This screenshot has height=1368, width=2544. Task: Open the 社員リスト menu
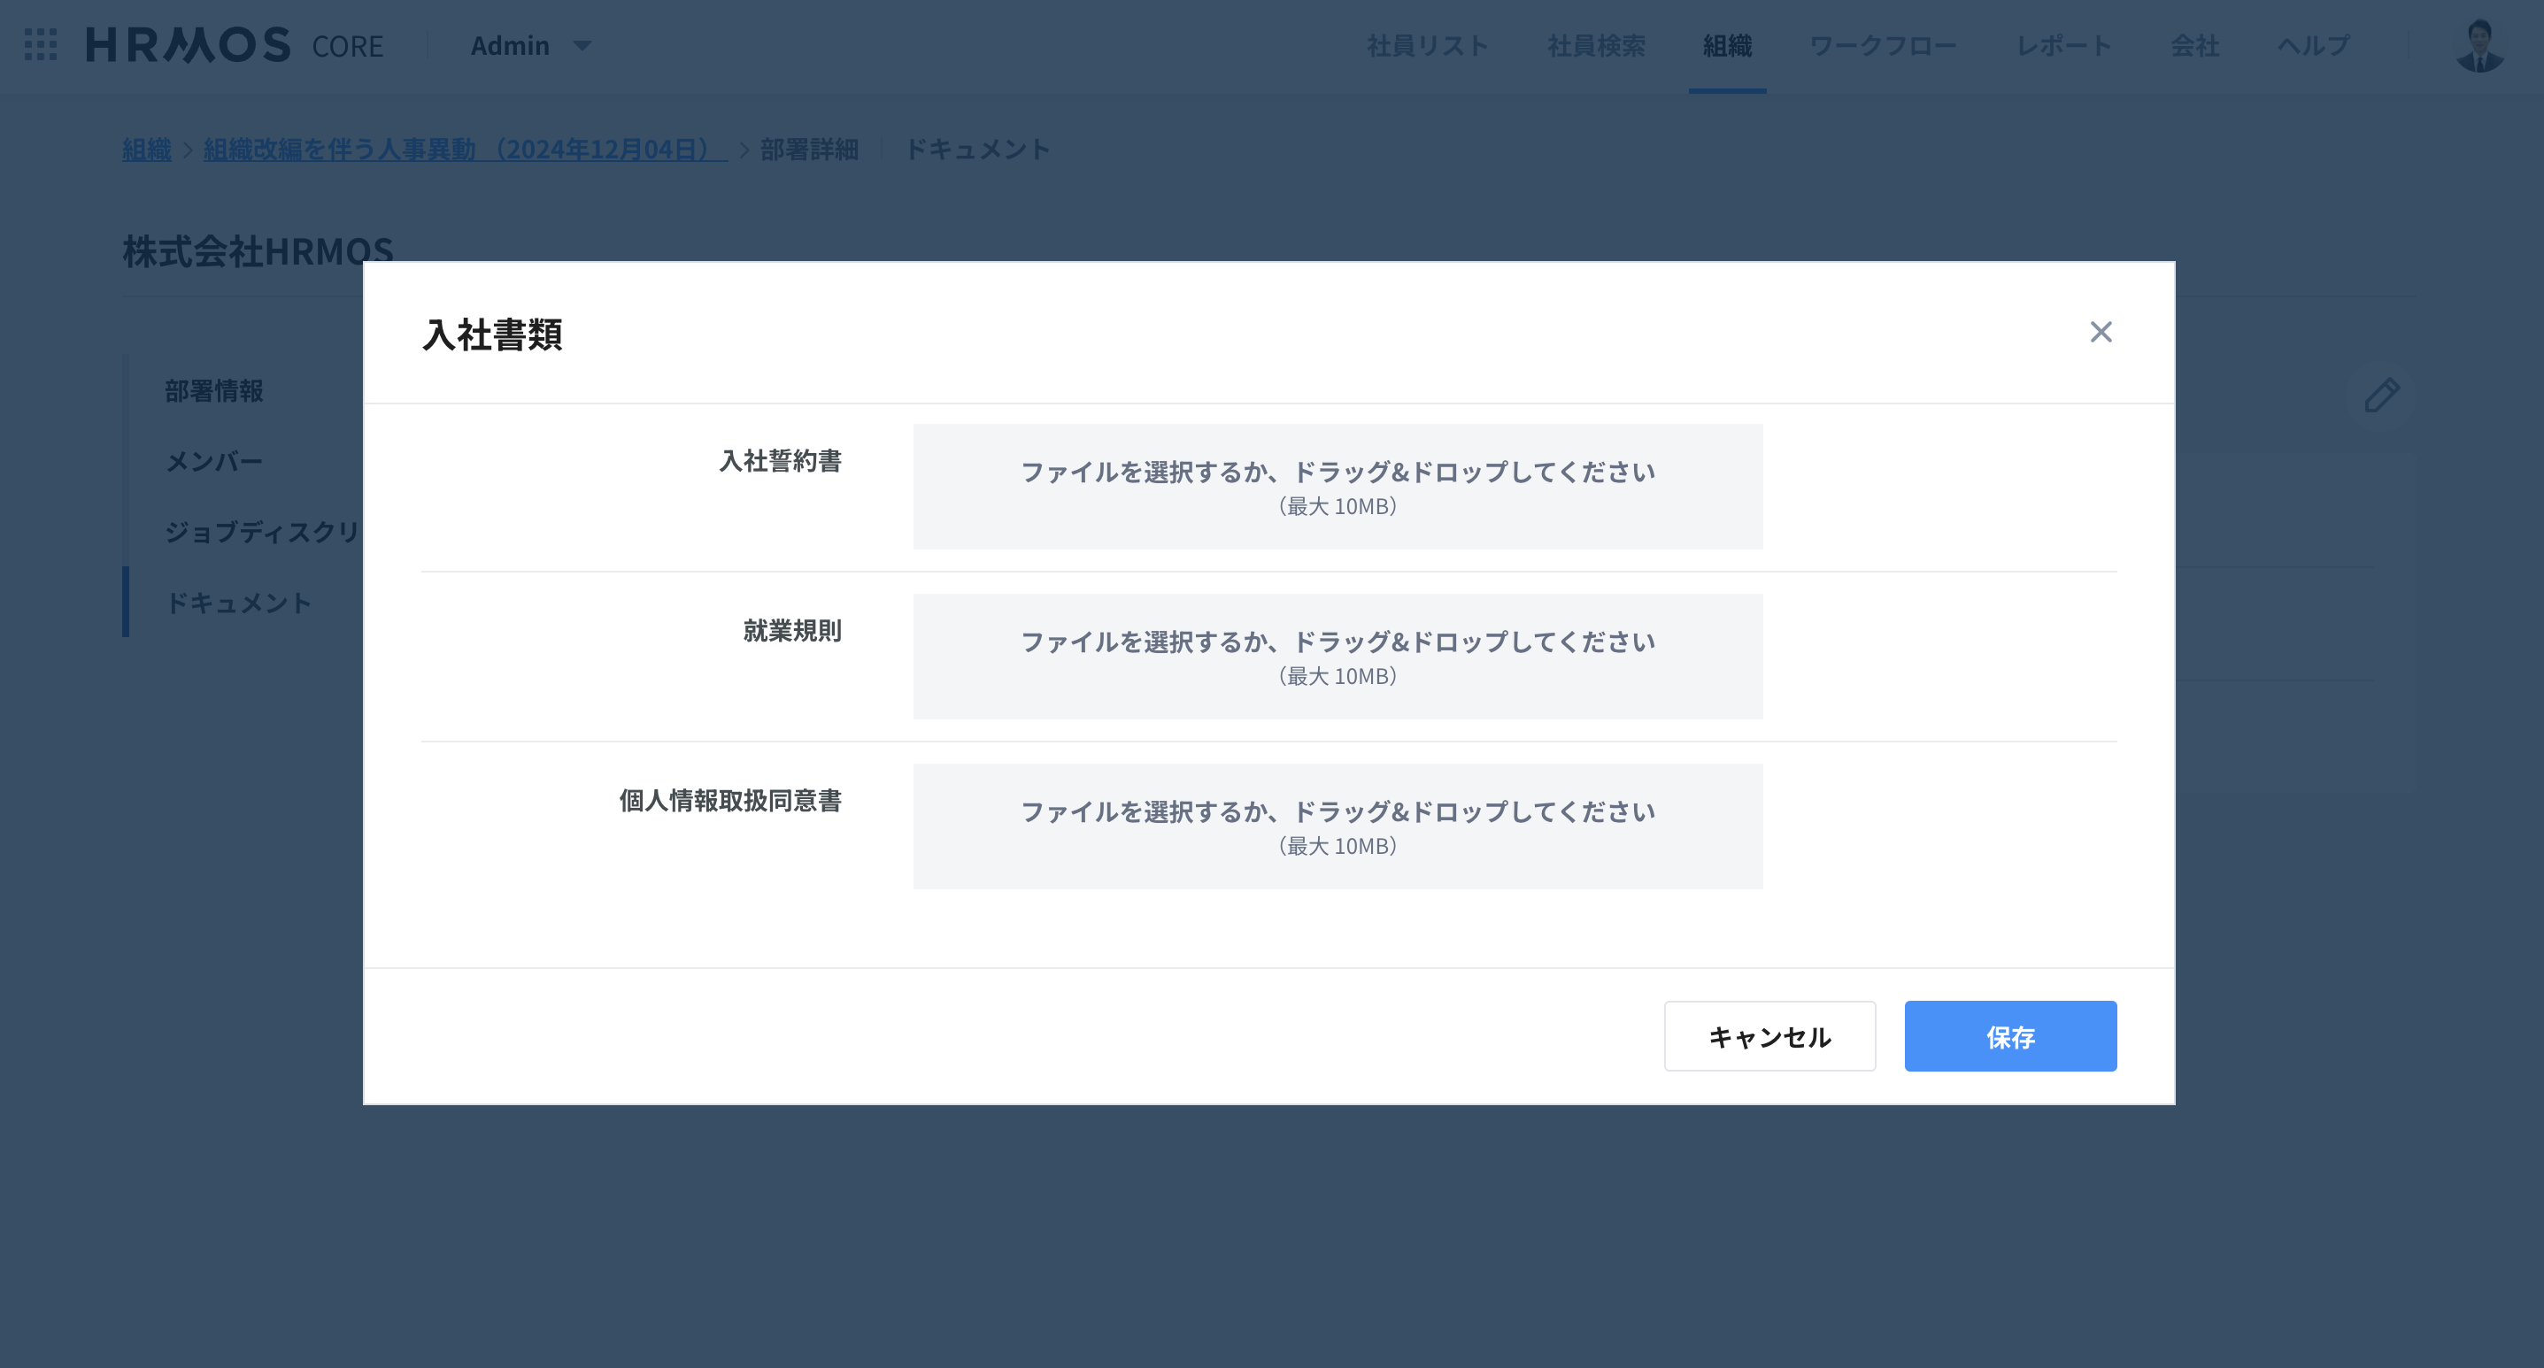coord(1427,45)
